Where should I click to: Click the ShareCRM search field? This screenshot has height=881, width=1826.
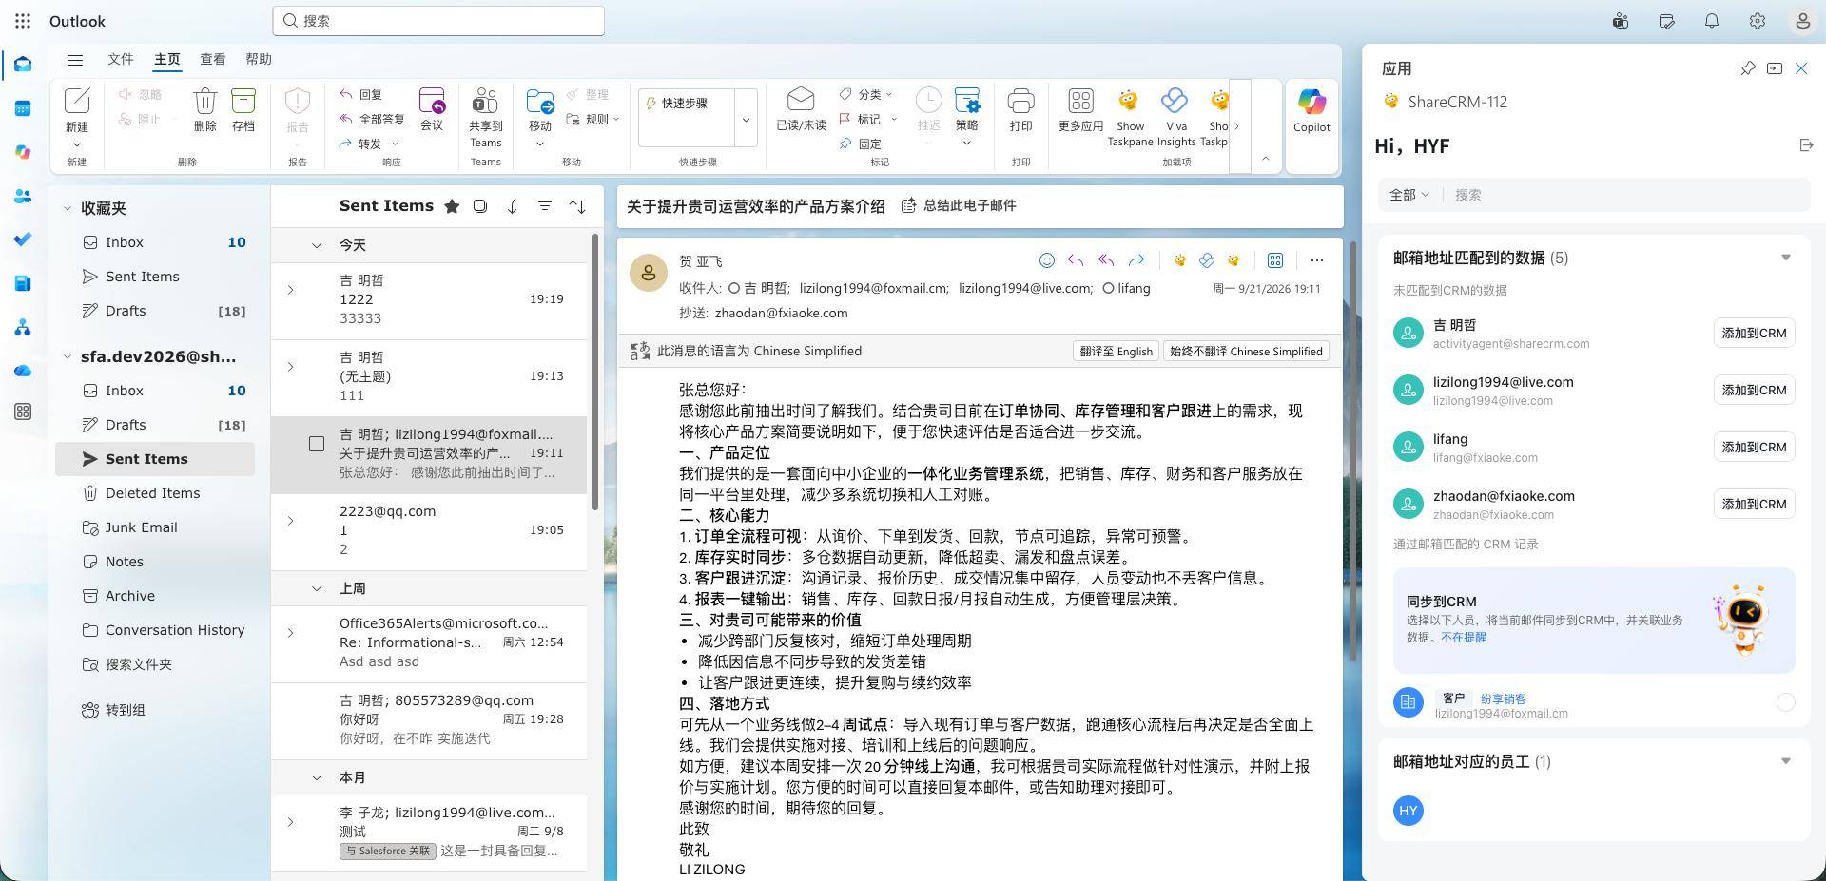tap(1626, 195)
